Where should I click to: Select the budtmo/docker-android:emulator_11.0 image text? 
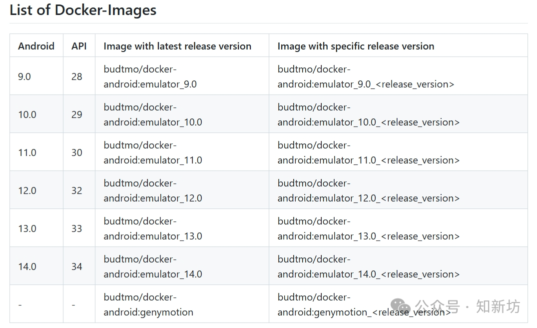click(152, 152)
